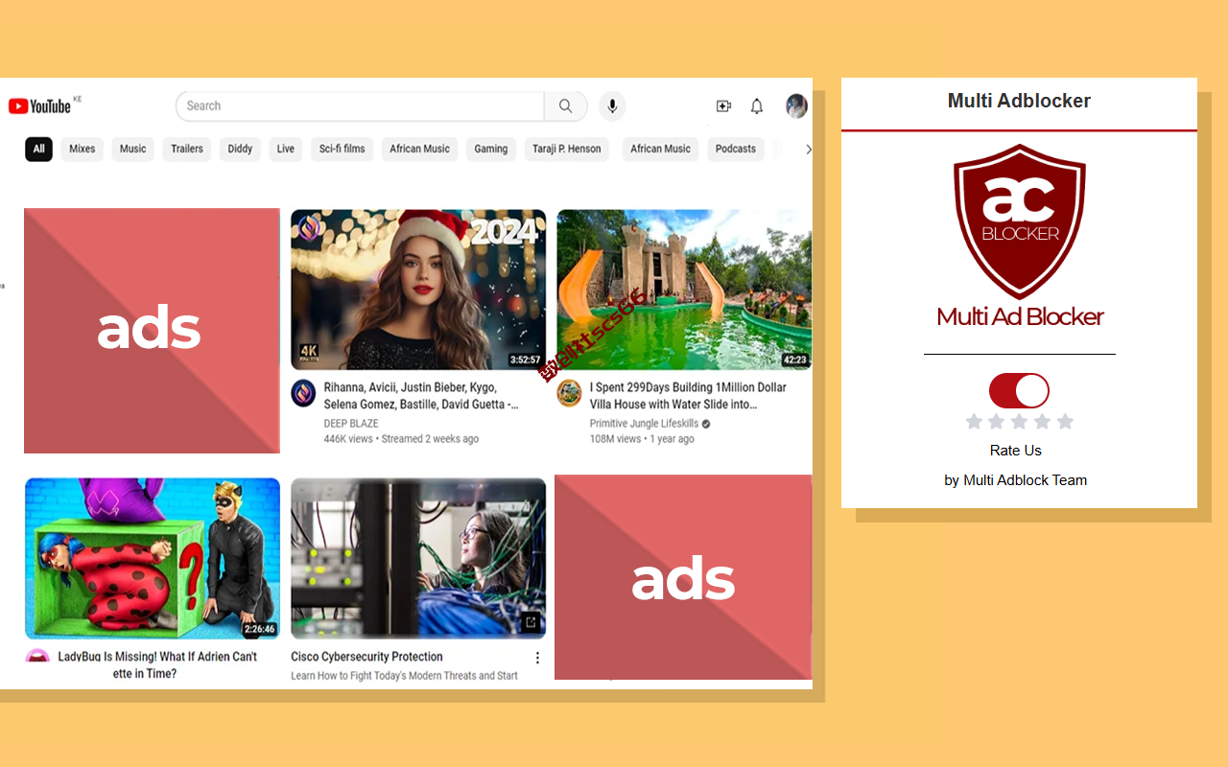Click the AC Blocker shield logo
This screenshot has height=767, width=1228.
1020,221
